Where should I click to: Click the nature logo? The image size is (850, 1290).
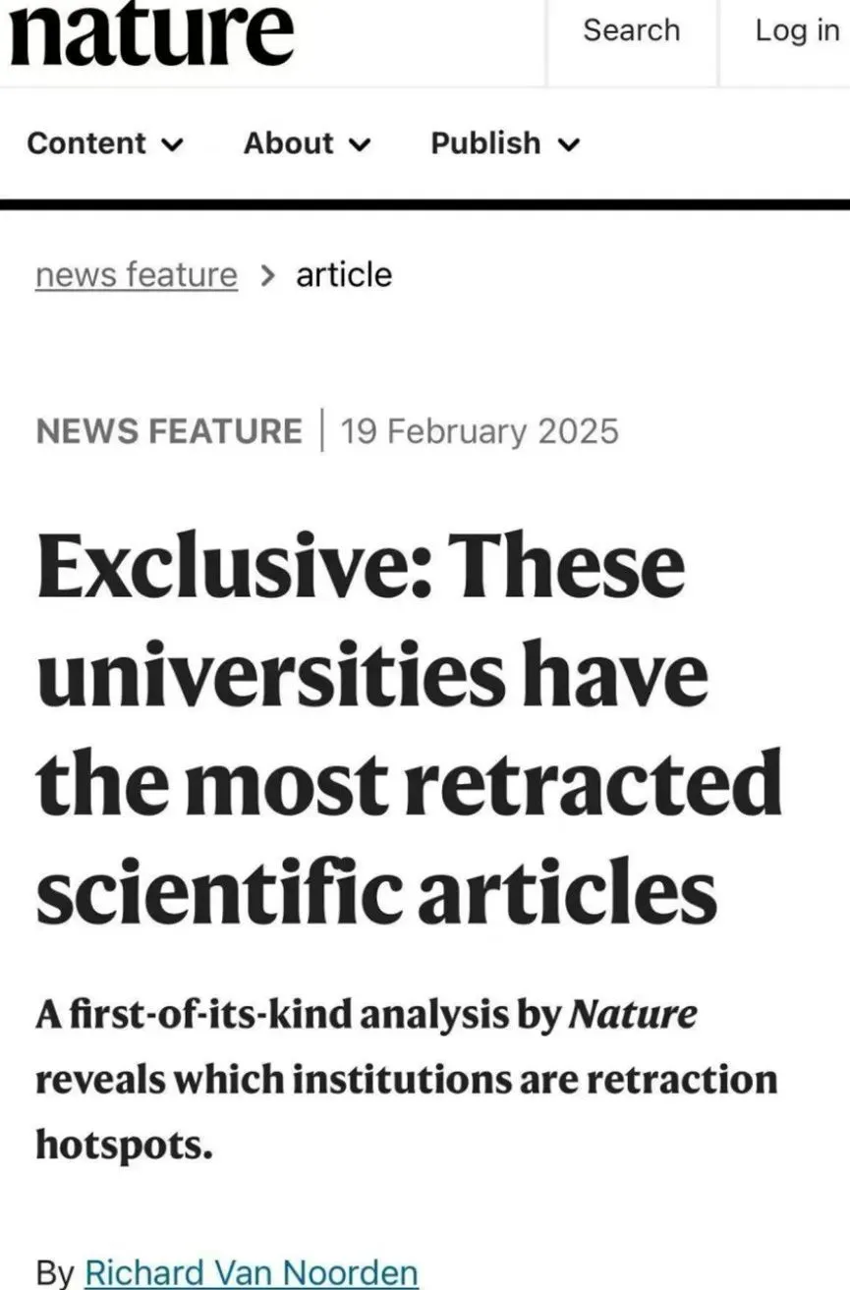[150, 32]
